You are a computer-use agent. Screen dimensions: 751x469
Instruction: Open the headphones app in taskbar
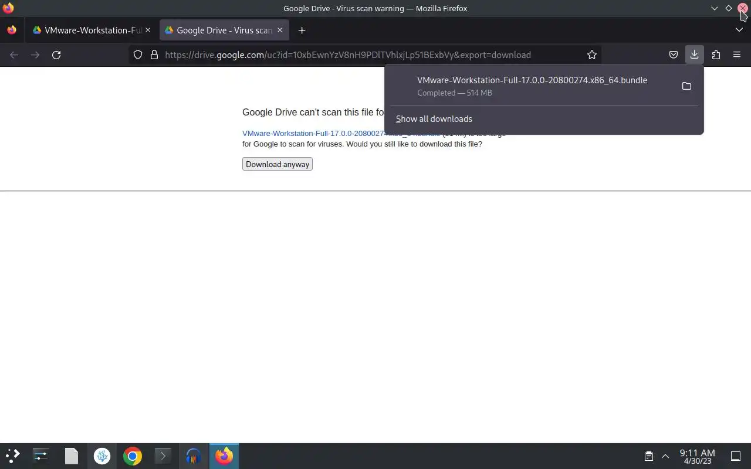pyautogui.click(x=194, y=456)
